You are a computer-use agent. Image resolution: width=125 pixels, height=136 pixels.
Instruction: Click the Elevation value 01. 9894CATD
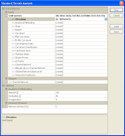63,19
